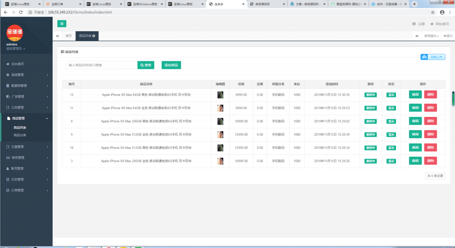Close the 商品列表 tab using its x icon
The height and width of the screenshot is (248, 455).
coord(94,36)
